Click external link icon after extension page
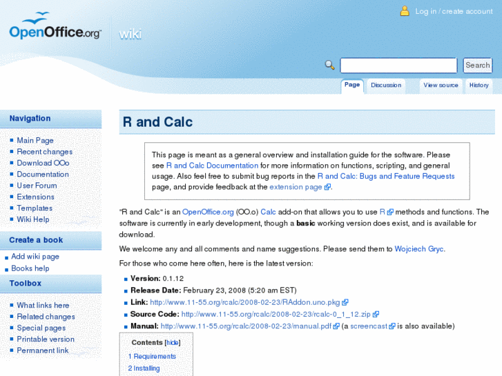502x376 pixels. click(x=327, y=187)
